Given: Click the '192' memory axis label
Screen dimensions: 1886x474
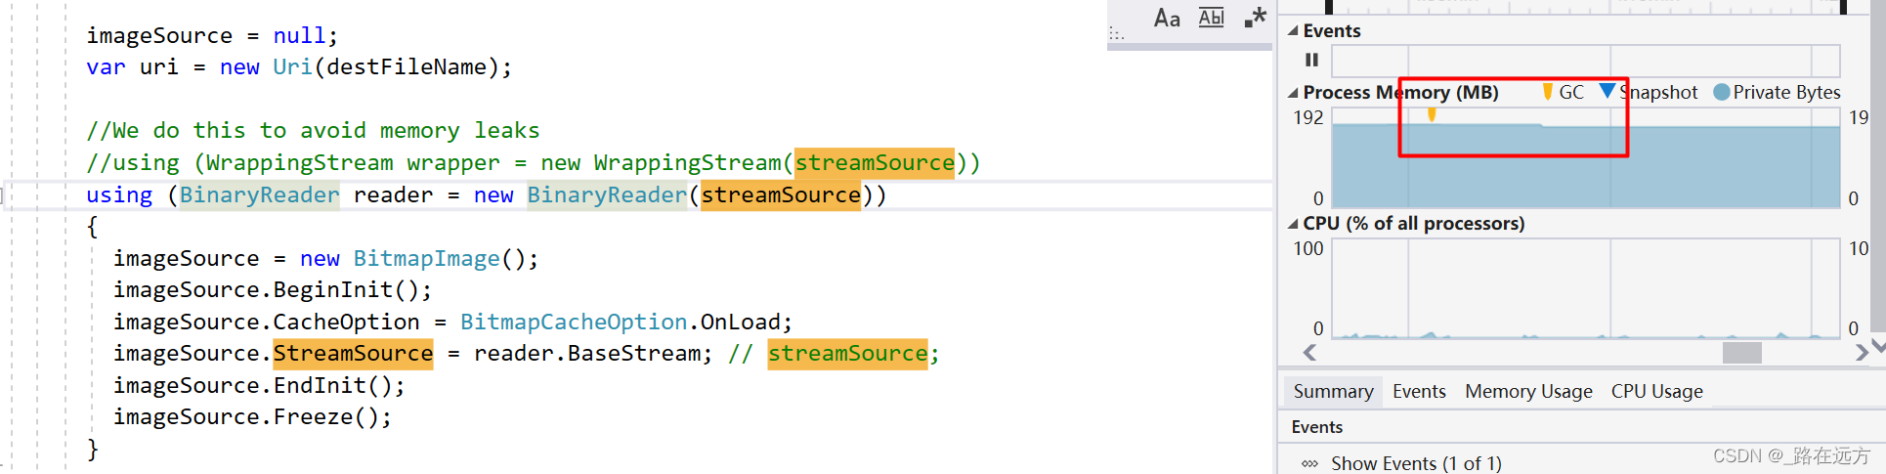Looking at the screenshot, I should click(1307, 117).
